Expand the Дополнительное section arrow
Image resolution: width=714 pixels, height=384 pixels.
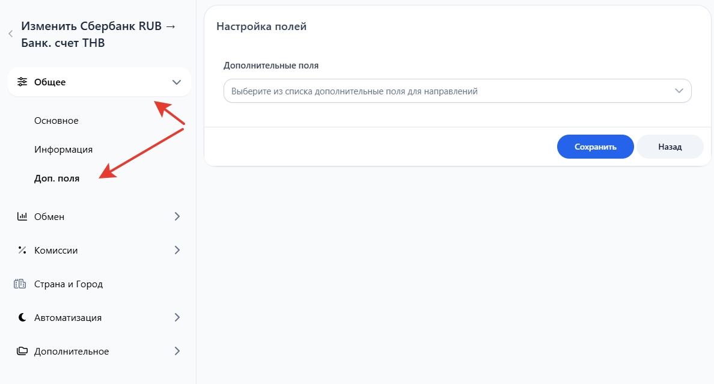click(x=177, y=351)
